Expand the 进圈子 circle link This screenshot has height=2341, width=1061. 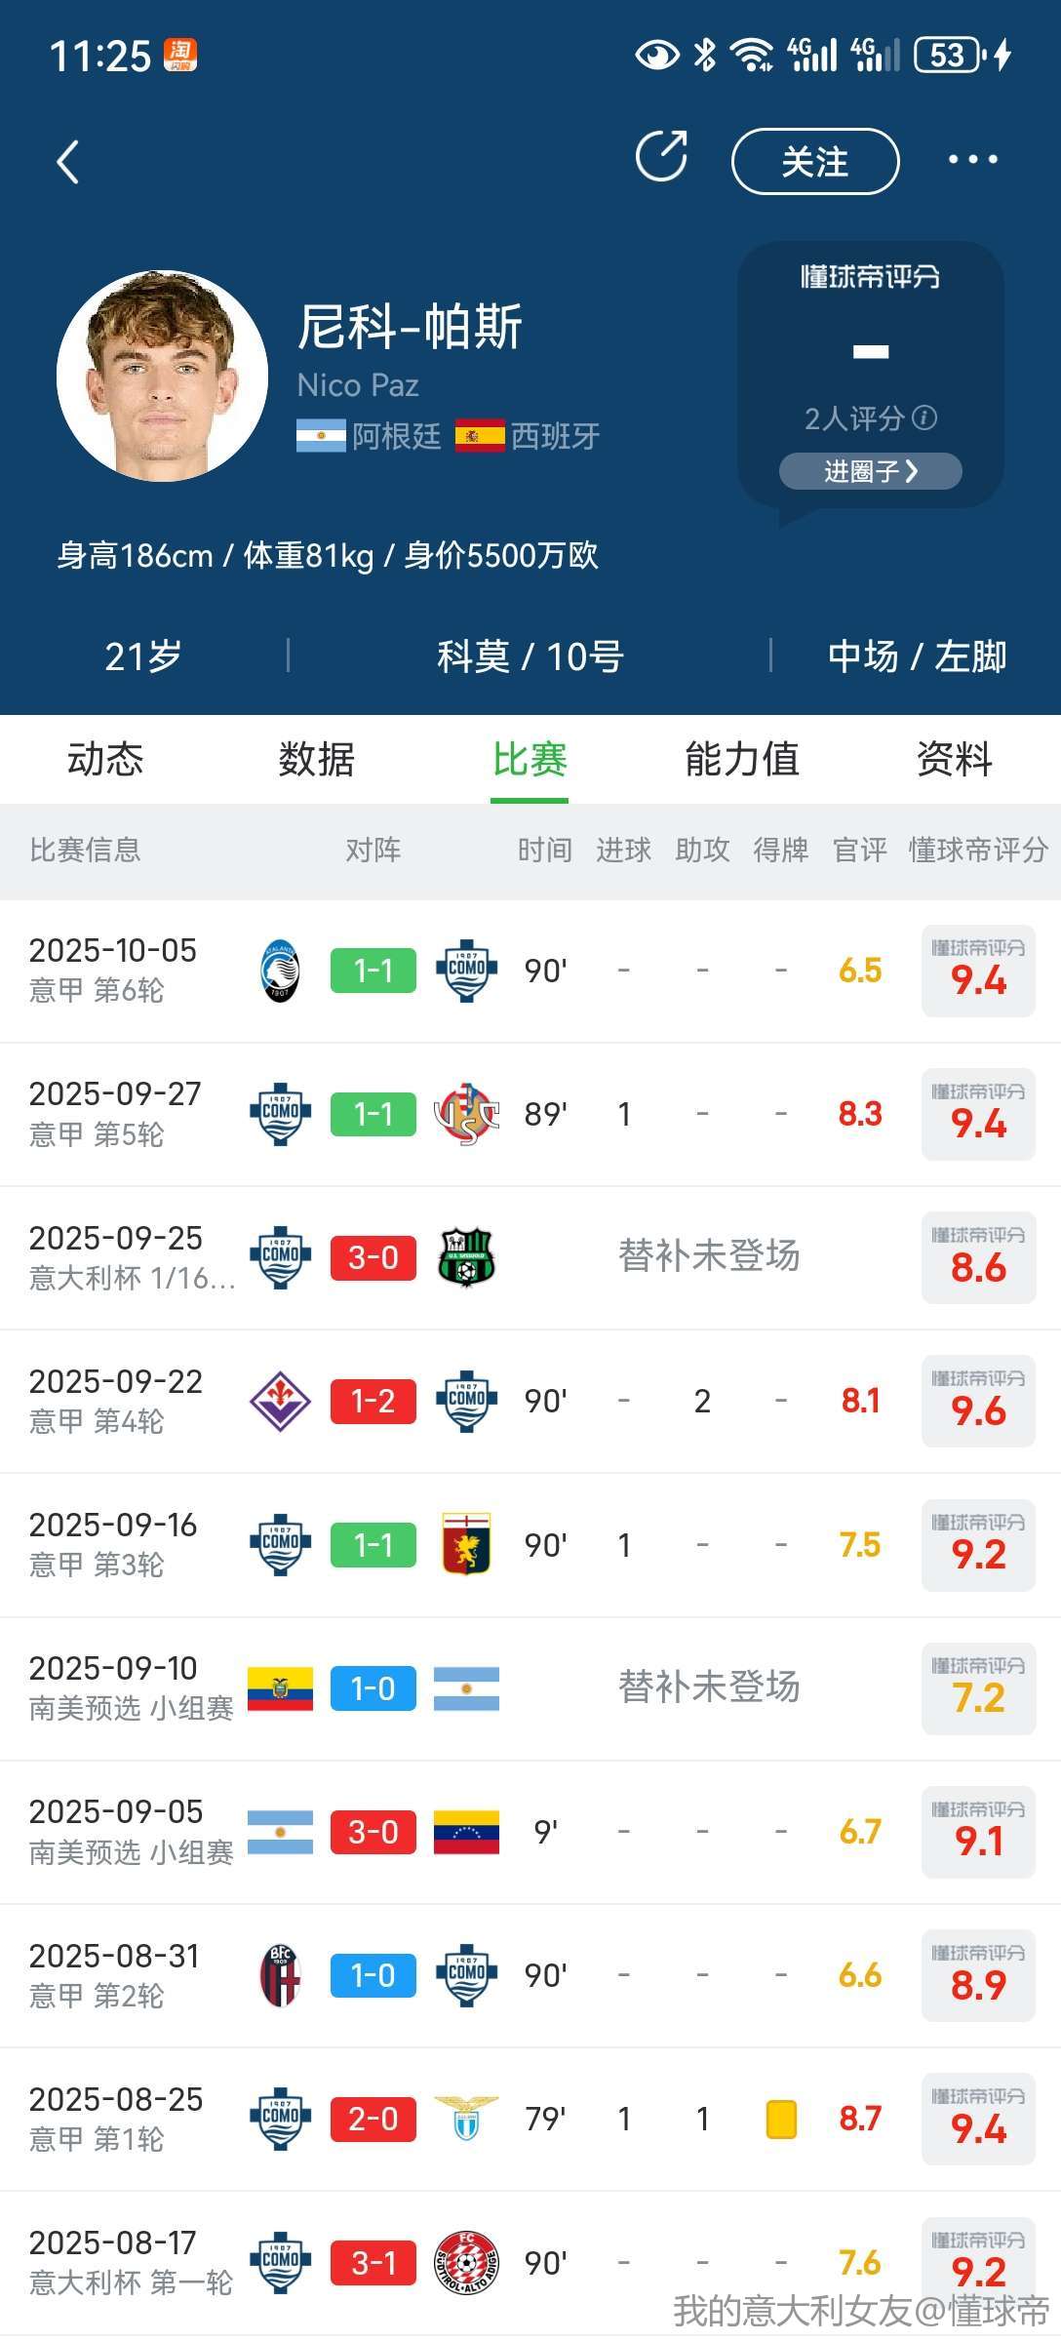[870, 472]
